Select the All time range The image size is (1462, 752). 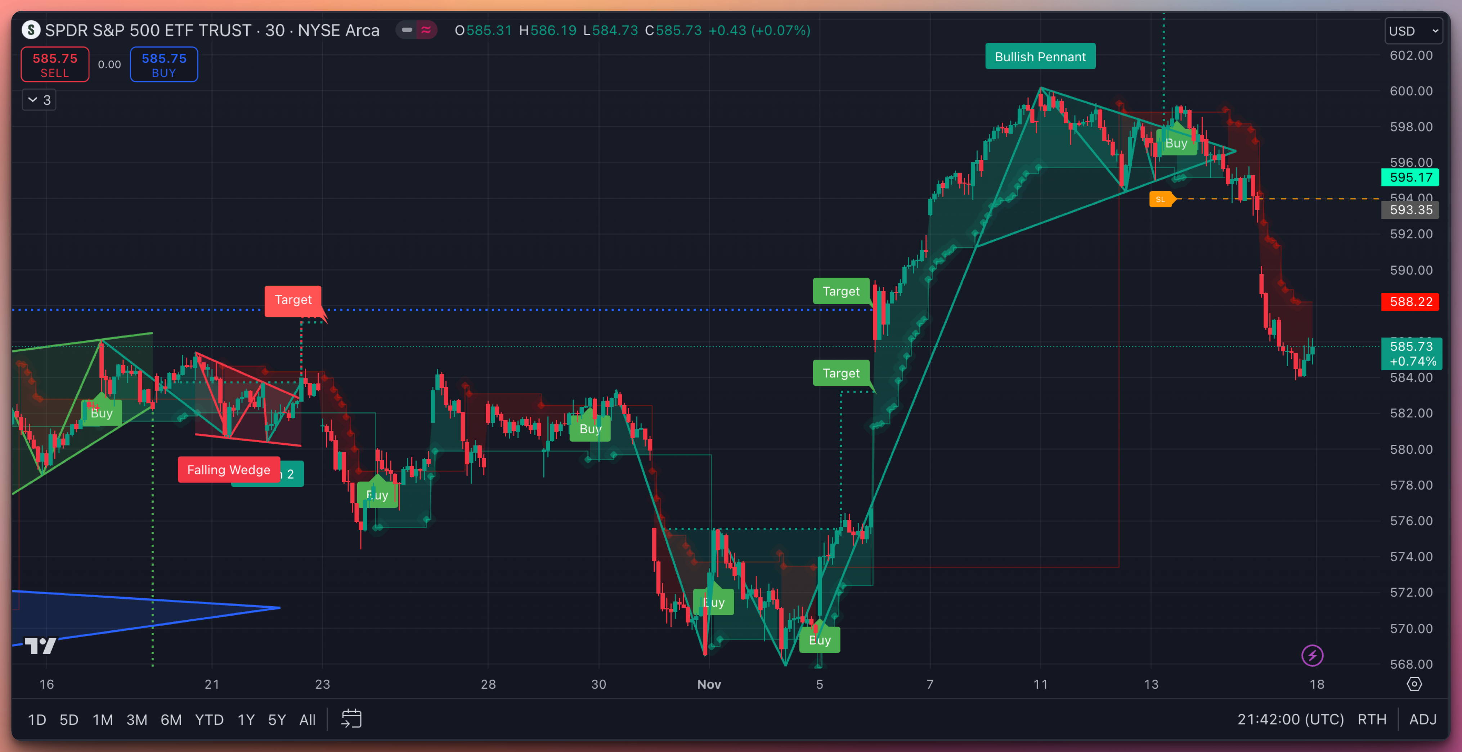pos(308,720)
